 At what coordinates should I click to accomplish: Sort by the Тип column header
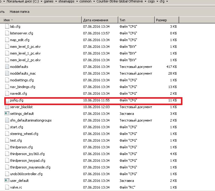(137, 20)
